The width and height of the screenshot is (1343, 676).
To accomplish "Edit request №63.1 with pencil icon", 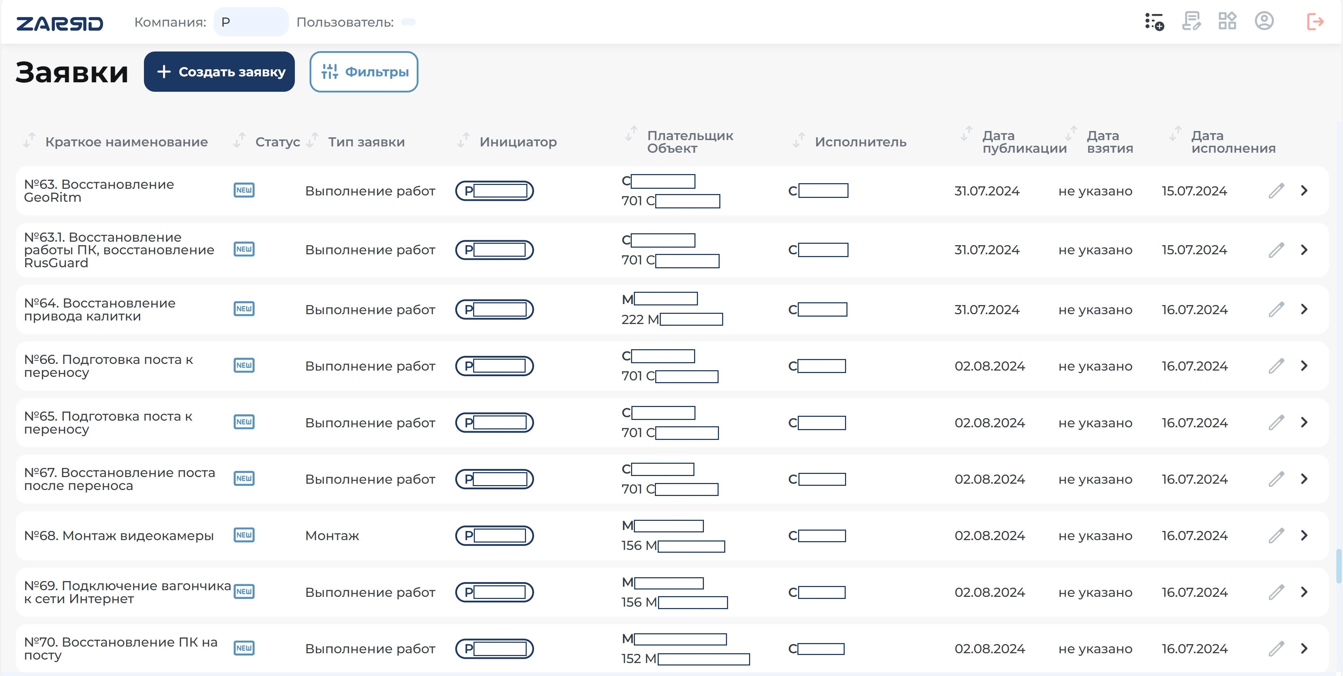I will click(1276, 250).
